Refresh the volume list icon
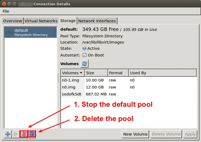 tap(84, 64)
